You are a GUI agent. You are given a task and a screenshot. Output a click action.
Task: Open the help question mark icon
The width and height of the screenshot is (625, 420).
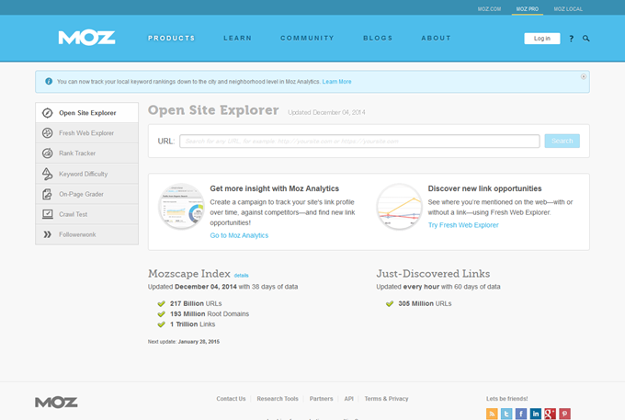tap(571, 39)
